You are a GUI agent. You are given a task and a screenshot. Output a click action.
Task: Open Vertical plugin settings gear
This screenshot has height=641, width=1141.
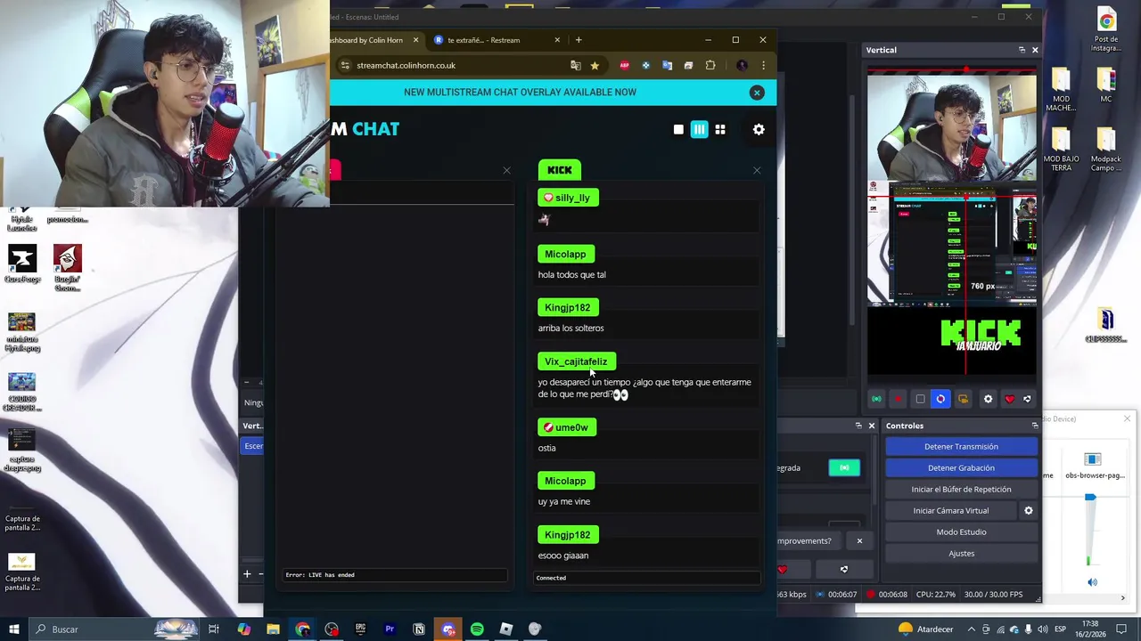988,399
